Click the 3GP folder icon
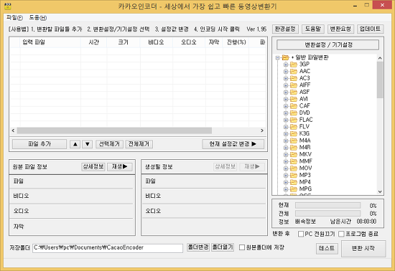 [x=294, y=65]
